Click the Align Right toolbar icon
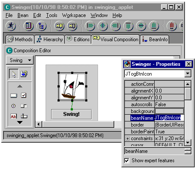 click(115, 26)
